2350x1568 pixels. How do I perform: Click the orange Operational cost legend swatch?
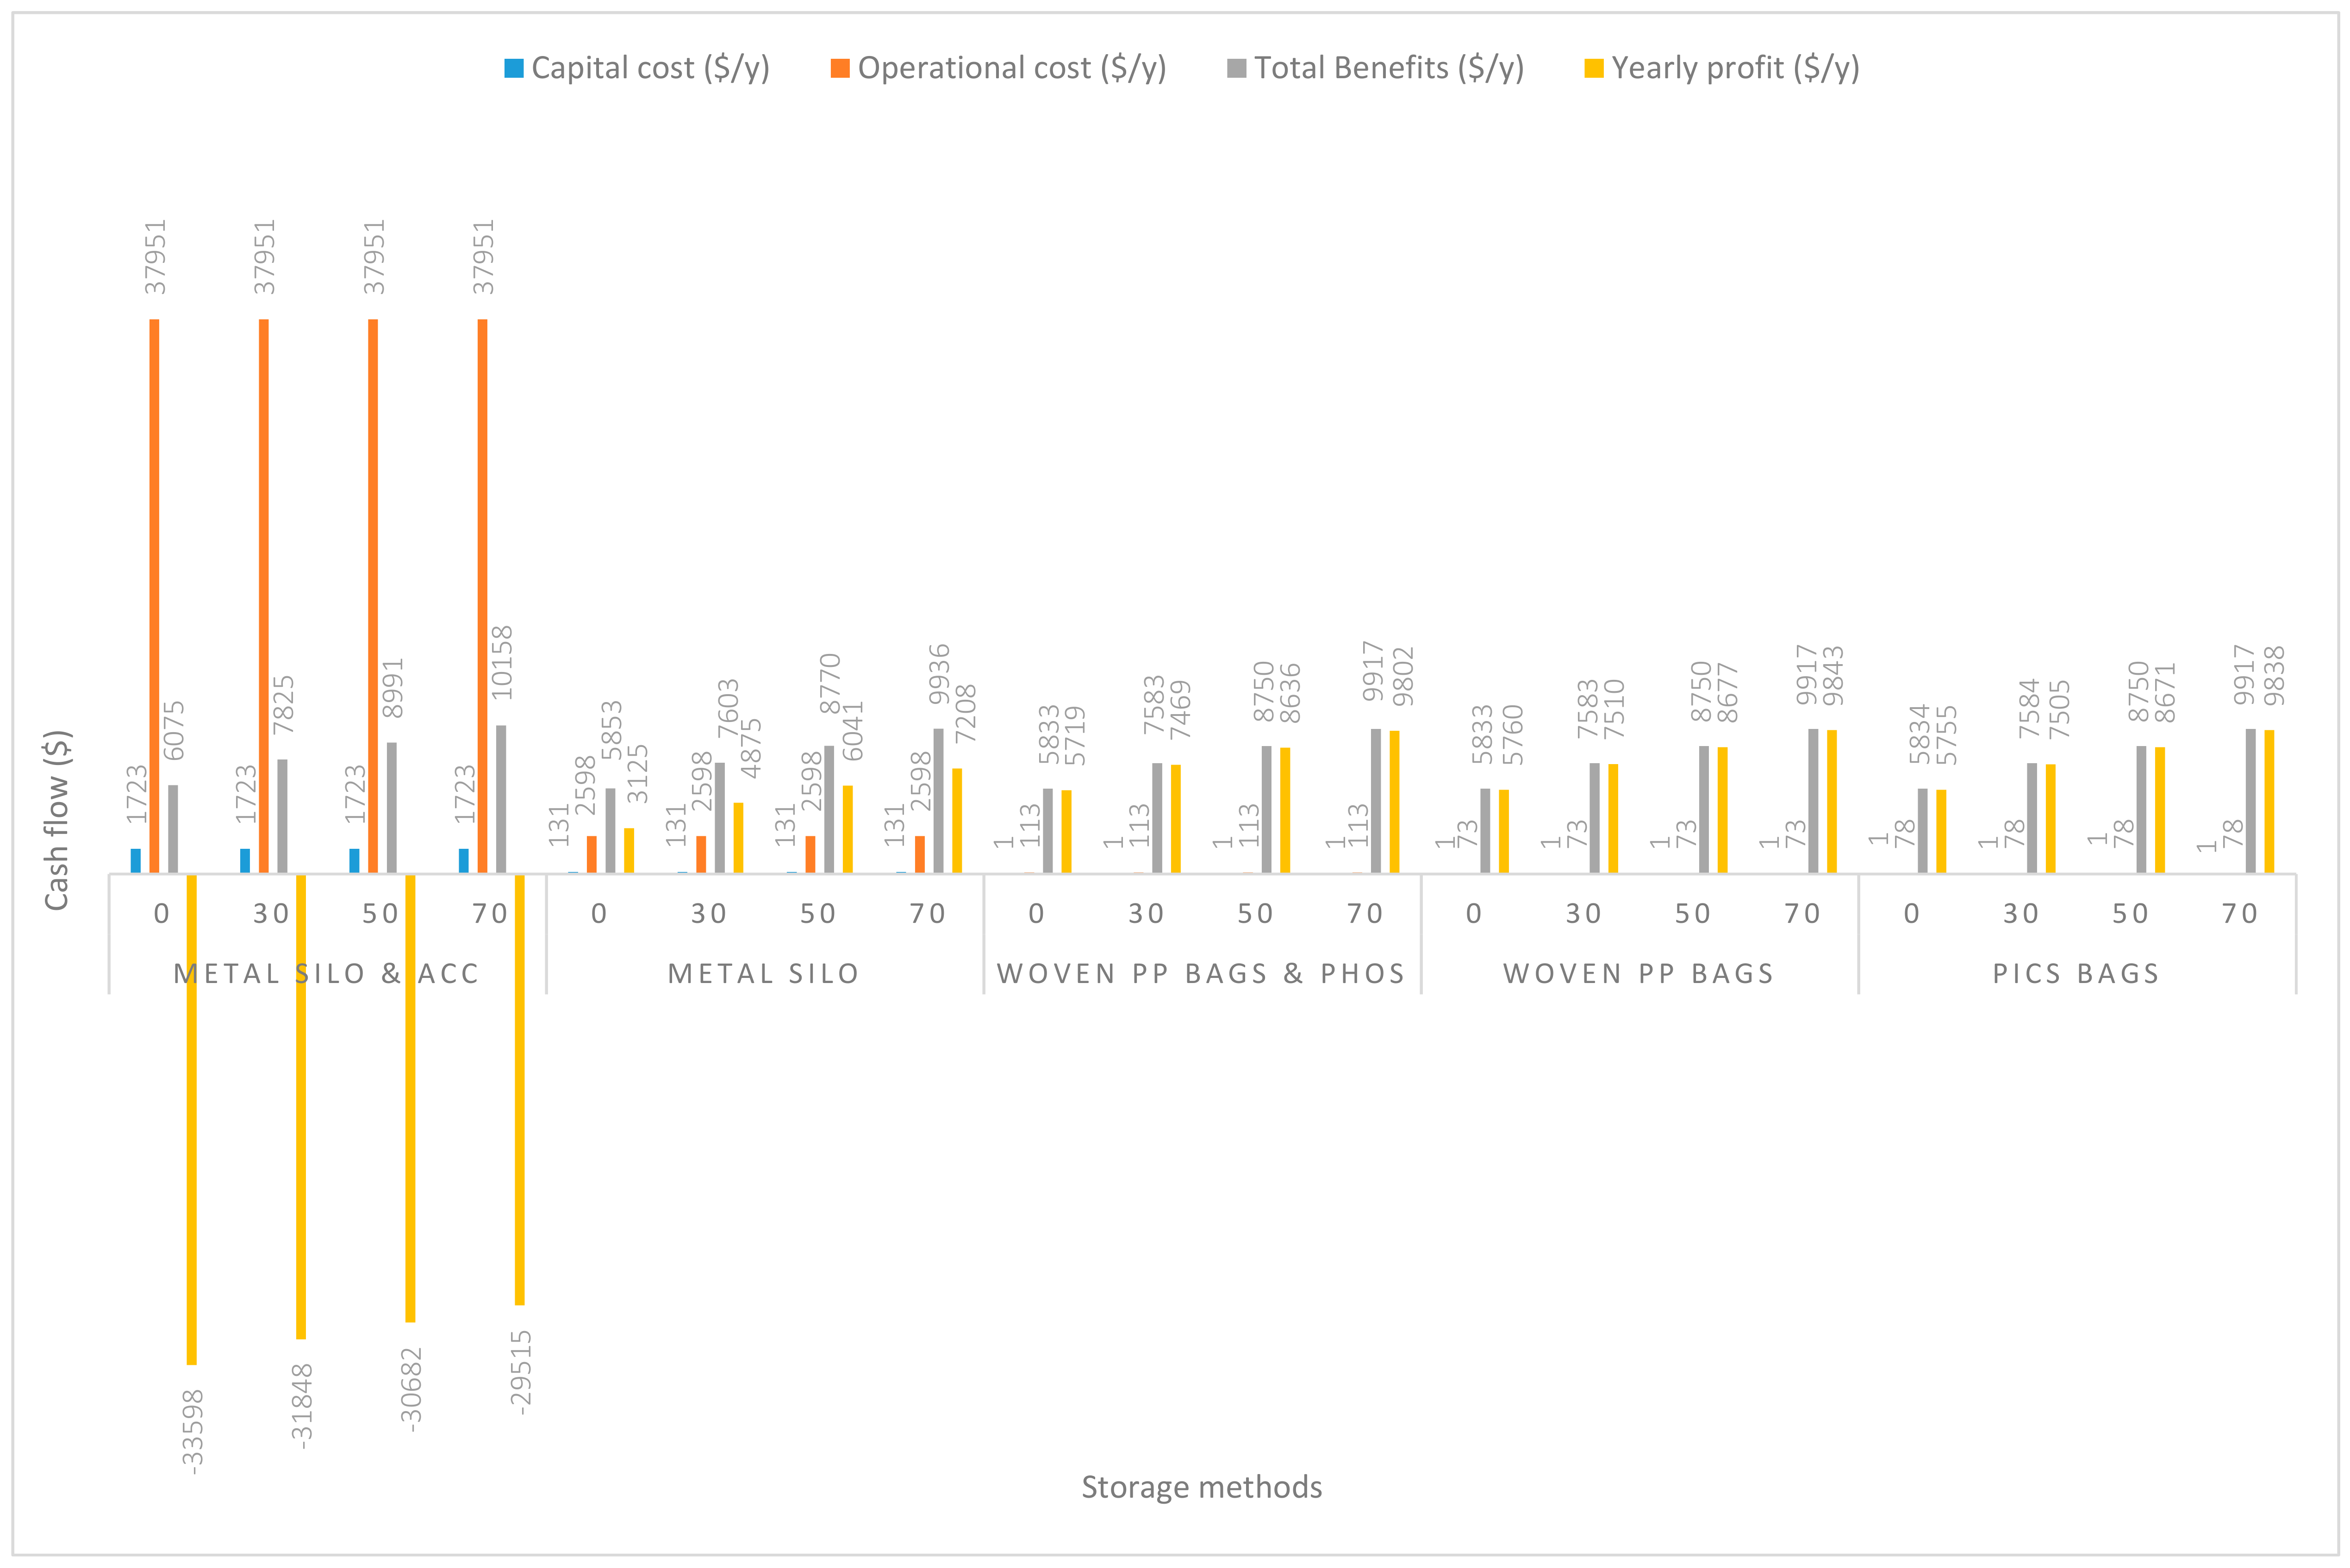click(840, 69)
